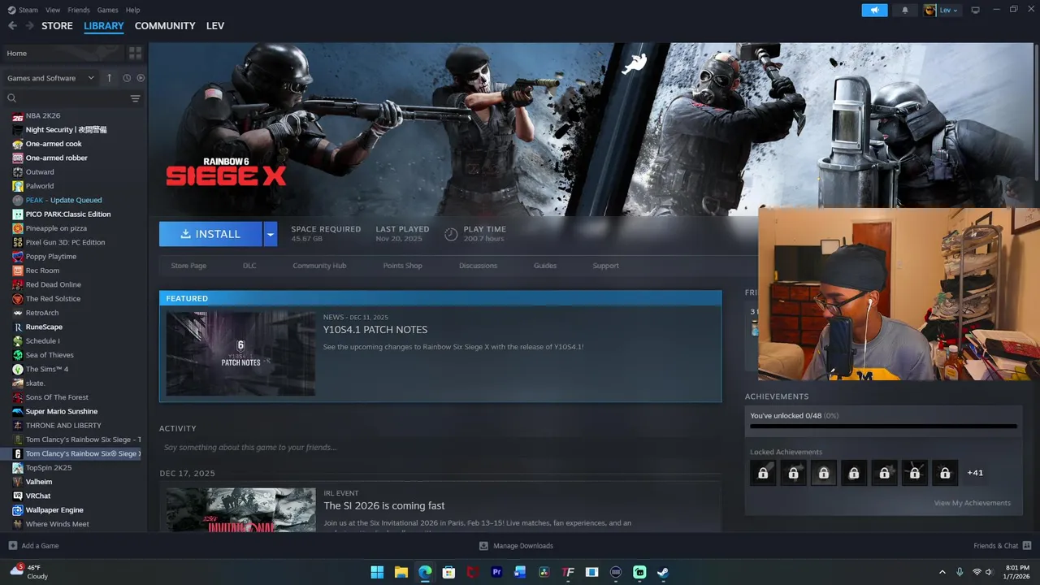1040x585 pixels.
Task: Open the Friends & Chat grid icon
Action: pos(1027,546)
